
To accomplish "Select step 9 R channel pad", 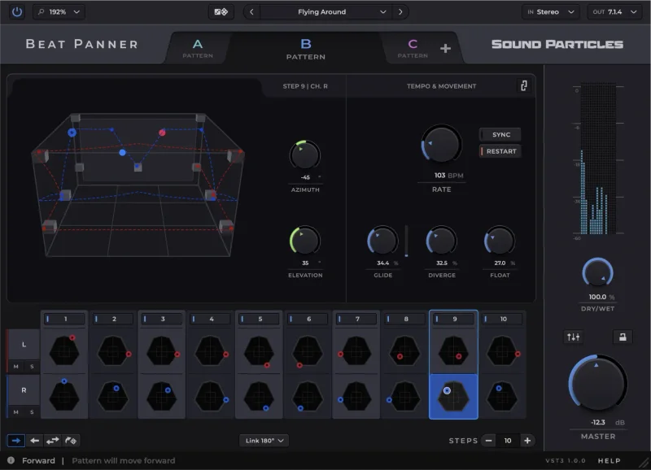I will pyautogui.click(x=453, y=397).
